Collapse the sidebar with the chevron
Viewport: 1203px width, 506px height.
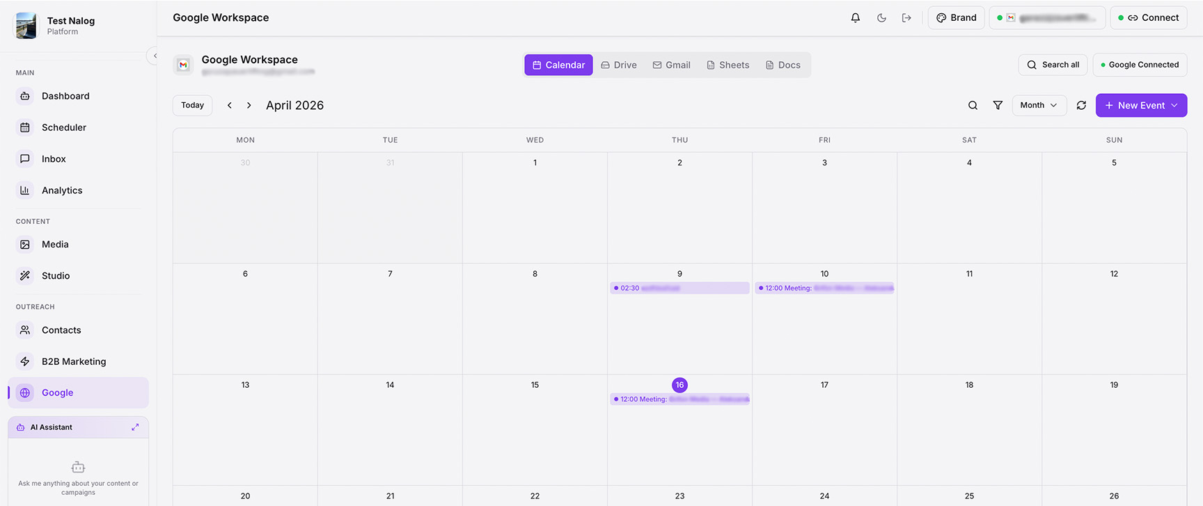(x=155, y=56)
